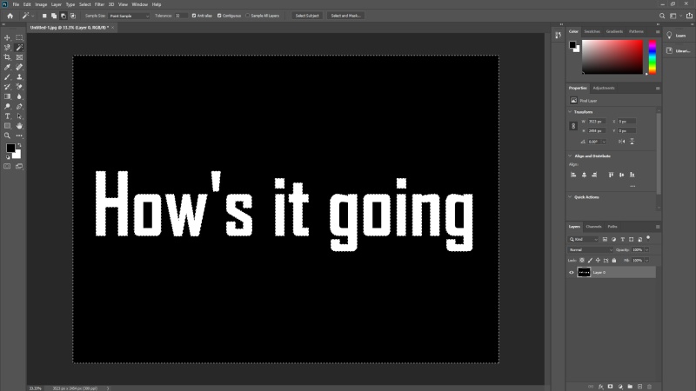Click the toolbox foreground color swatch
696x391 pixels.
[x=10, y=148]
